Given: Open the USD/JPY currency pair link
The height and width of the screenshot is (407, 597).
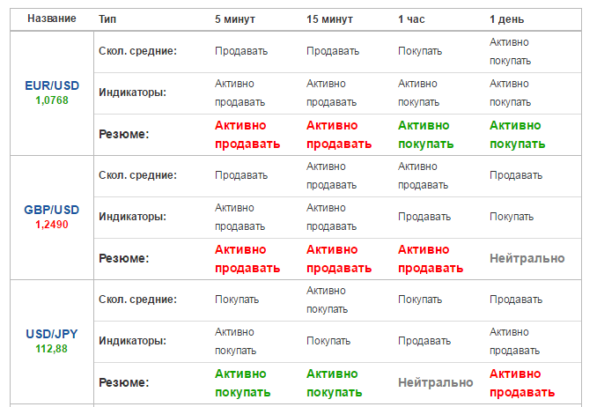Looking at the screenshot, I should tap(52, 334).
